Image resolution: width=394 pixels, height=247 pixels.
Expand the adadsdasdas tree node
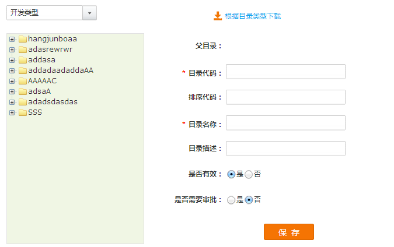(12, 103)
